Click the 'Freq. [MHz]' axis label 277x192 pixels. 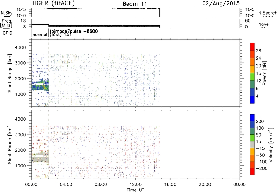click(x=6, y=24)
